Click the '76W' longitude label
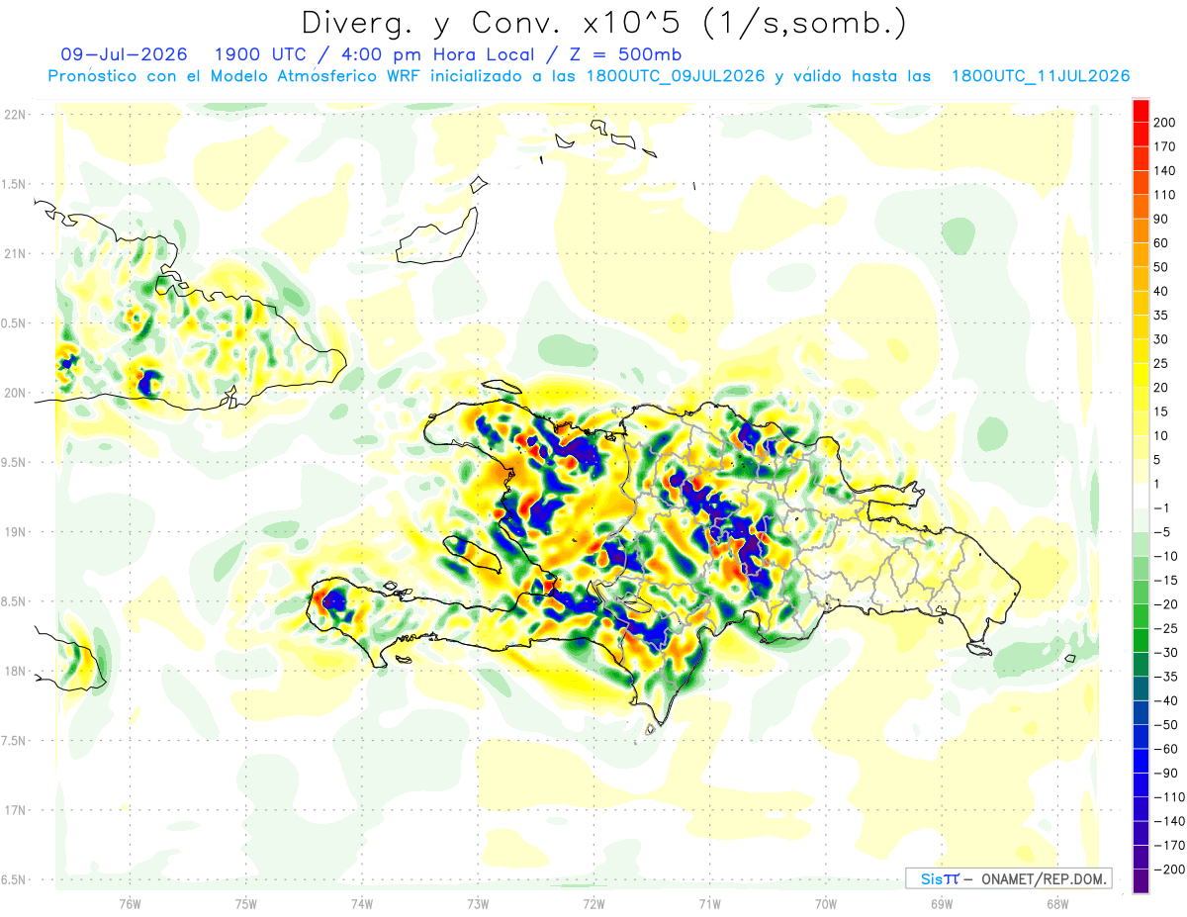This screenshot has height=917, width=1187. 130,904
